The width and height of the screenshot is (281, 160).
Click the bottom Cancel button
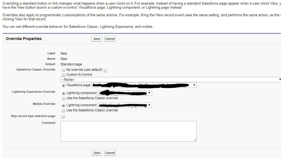[x=110, y=153]
